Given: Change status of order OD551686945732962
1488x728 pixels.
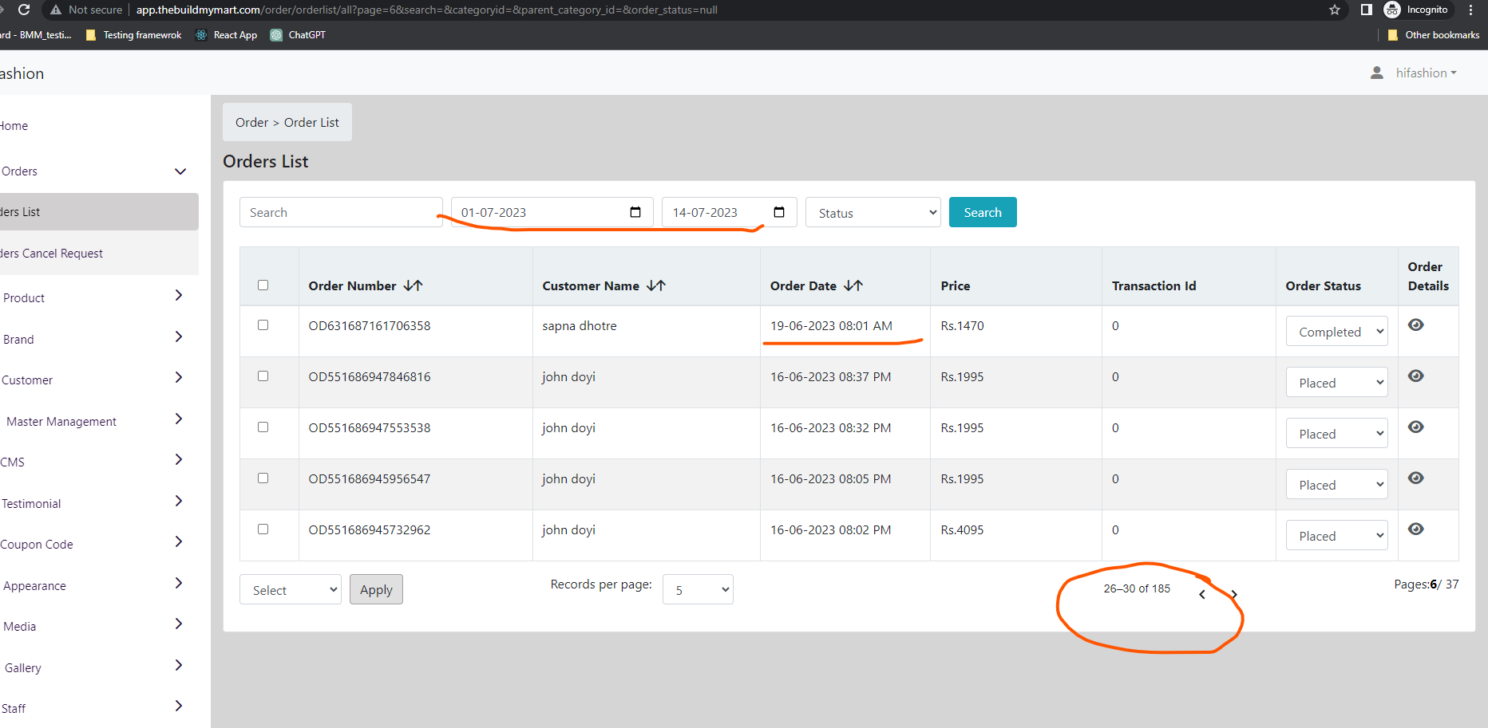Looking at the screenshot, I should coord(1336,535).
